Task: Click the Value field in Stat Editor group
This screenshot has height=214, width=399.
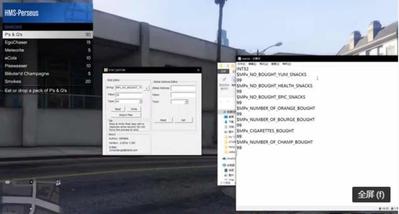Action: (129, 95)
